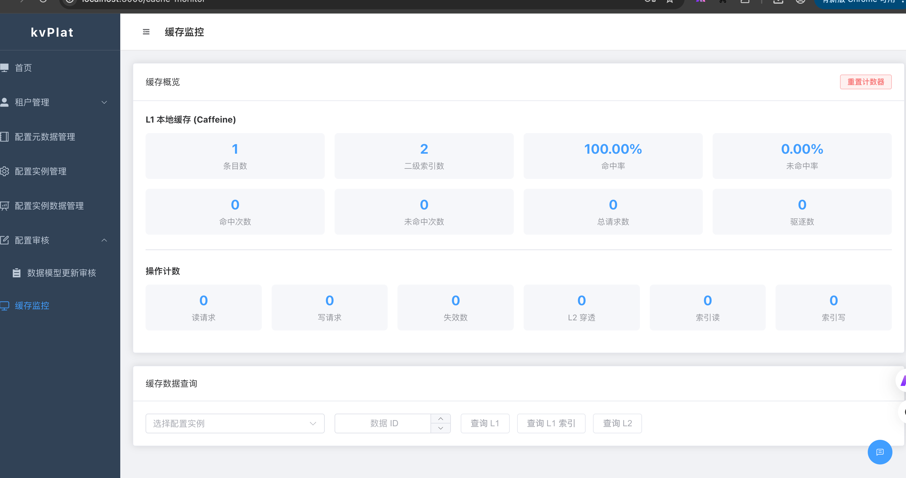Click the 缓存监控 monitor icon
The width and height of the screenshot is (906, 478).
pos(4,306)
